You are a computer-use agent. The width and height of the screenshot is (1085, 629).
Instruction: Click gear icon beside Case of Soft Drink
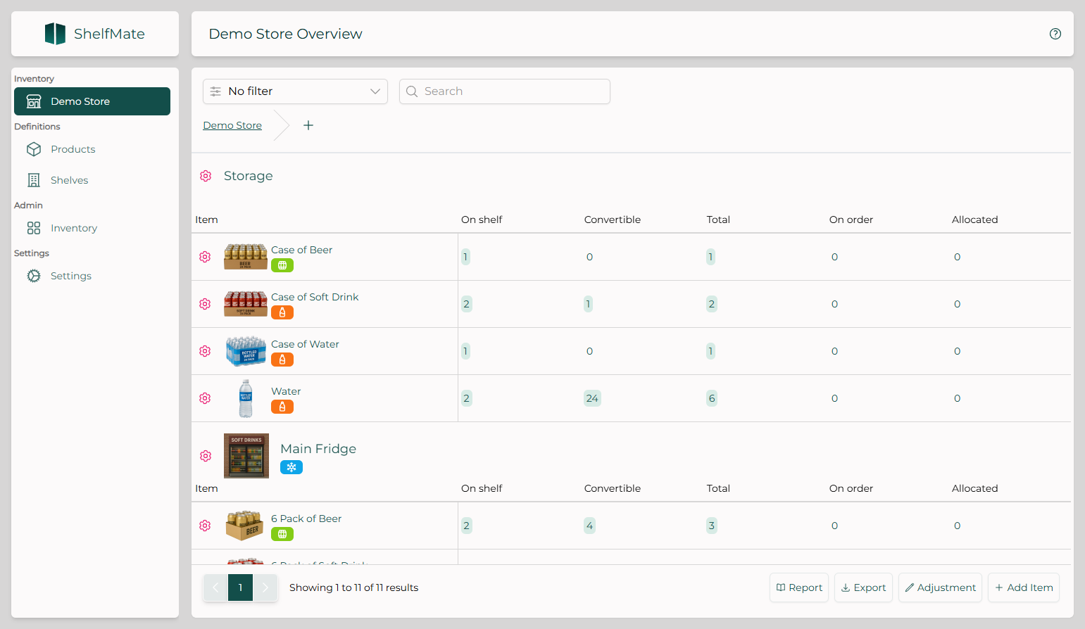pos(205,304)
